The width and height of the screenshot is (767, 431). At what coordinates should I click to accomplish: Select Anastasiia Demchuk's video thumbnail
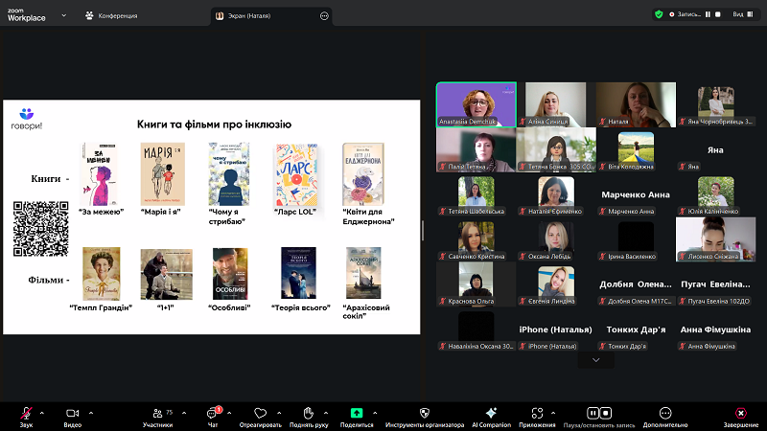tap(475, 103)
